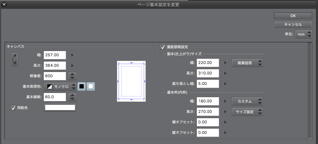Select the white drawing color icon
The height and width of the screenshot is (144, 318).
[91, 86]
